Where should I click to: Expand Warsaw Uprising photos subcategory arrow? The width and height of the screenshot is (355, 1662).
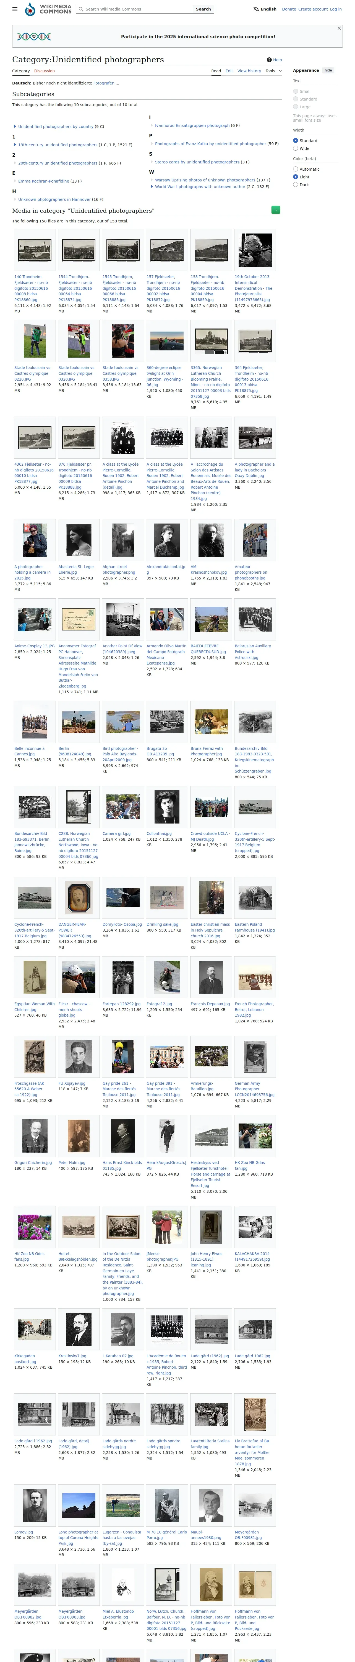(152, 180)
